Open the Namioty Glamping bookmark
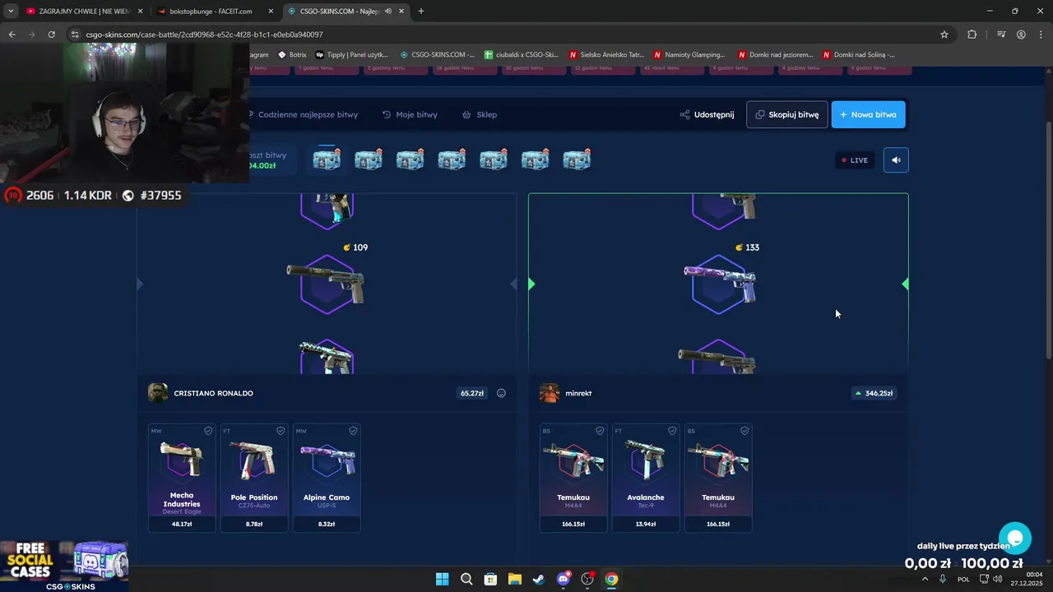1053x592 pixels. (691, 55)
